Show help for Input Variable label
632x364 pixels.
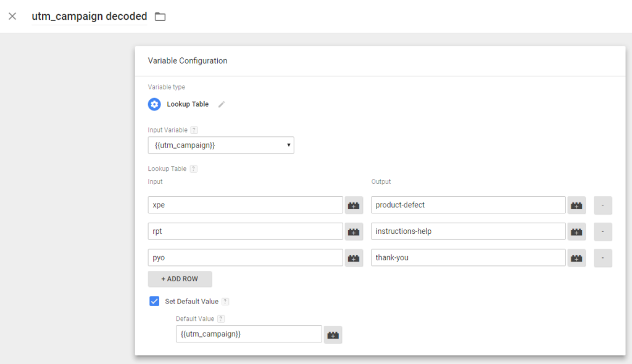click(194, 130)
